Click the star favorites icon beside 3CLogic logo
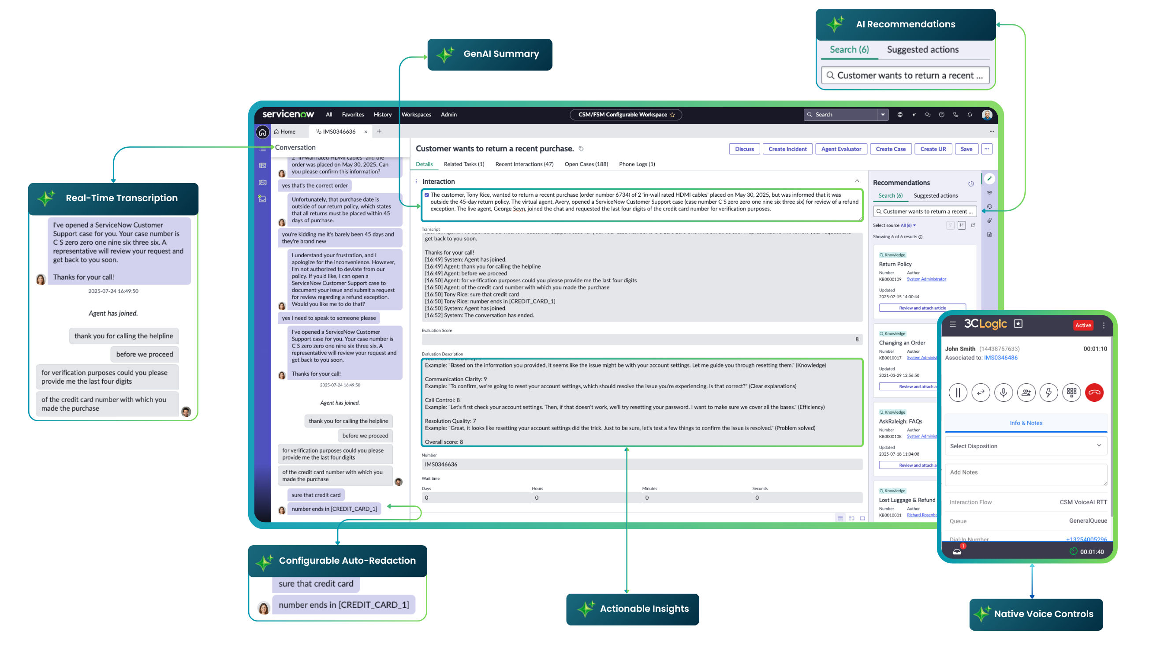The width and height of the screenshot is (1164, 655). tap(1018, 324)
